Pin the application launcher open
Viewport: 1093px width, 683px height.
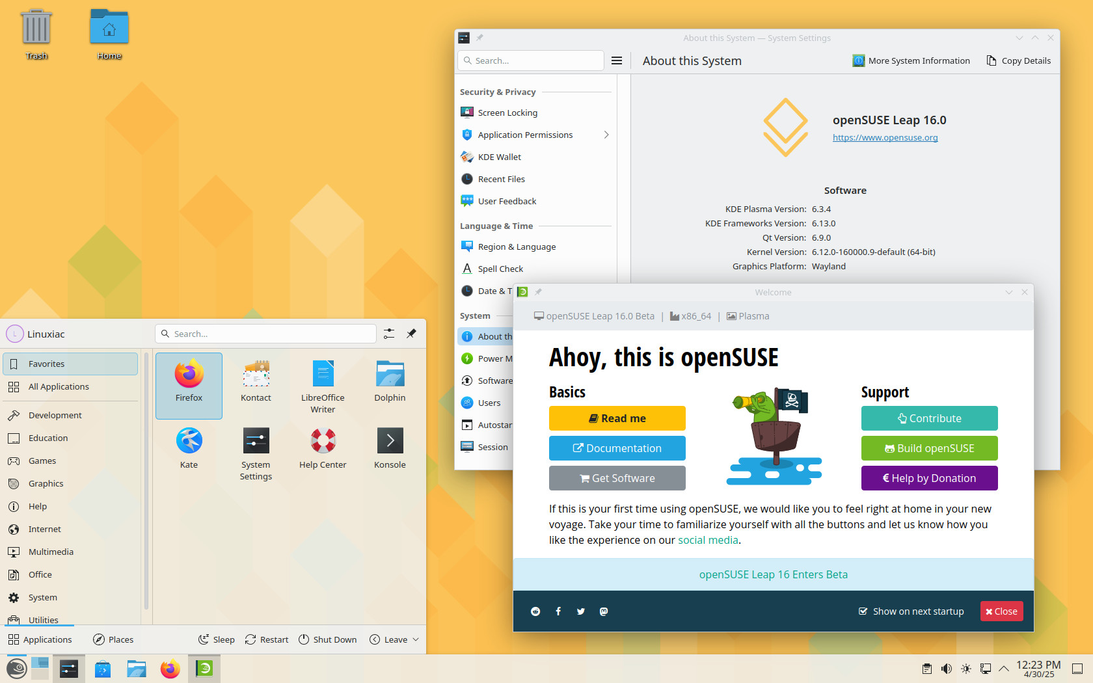411,334
